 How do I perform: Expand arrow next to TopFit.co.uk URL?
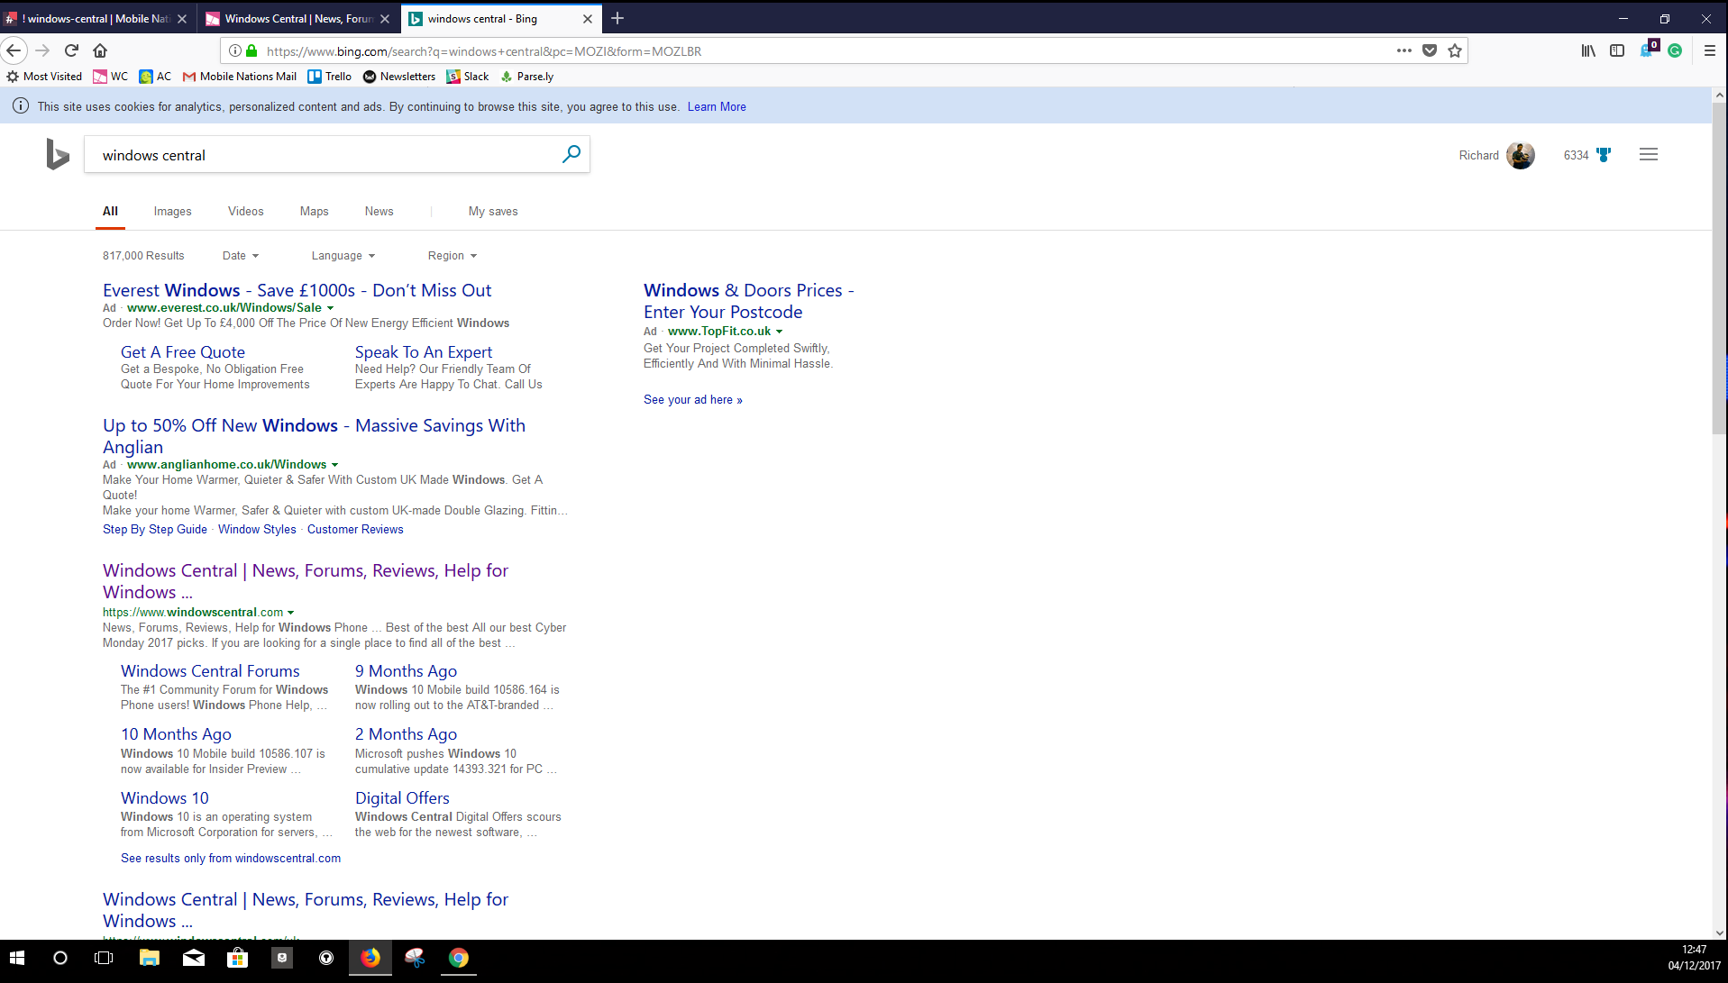tap(779, 332)
